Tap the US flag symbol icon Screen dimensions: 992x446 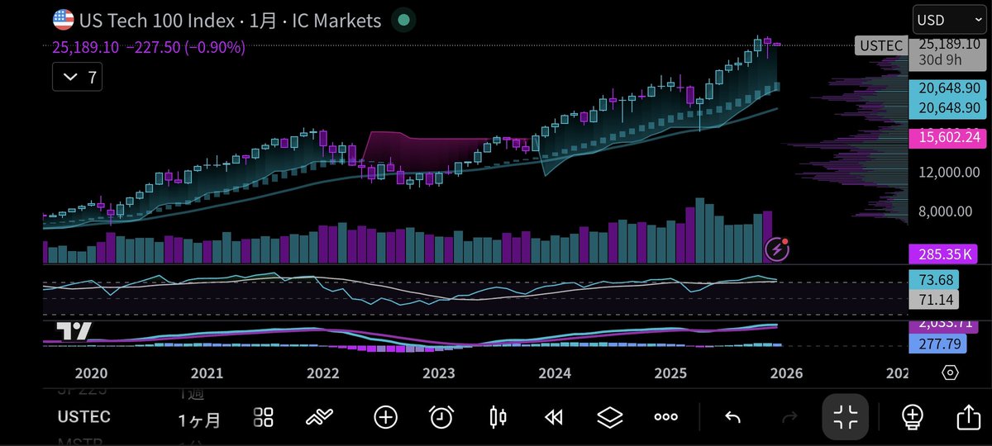point(63,20)
